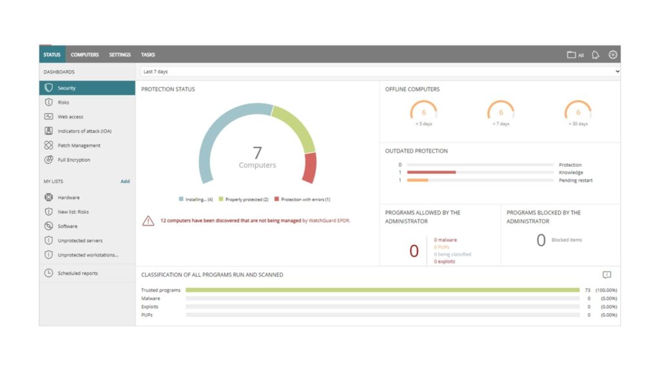Select the offline more than 3 days gauge
Viewport: 660px width, 371px height.
pyautogui.click(x=423, y=112)
